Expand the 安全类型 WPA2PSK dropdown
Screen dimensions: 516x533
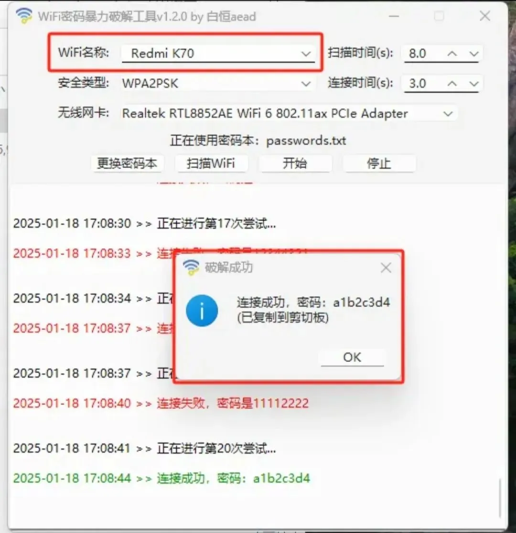[x=218, y=83]
